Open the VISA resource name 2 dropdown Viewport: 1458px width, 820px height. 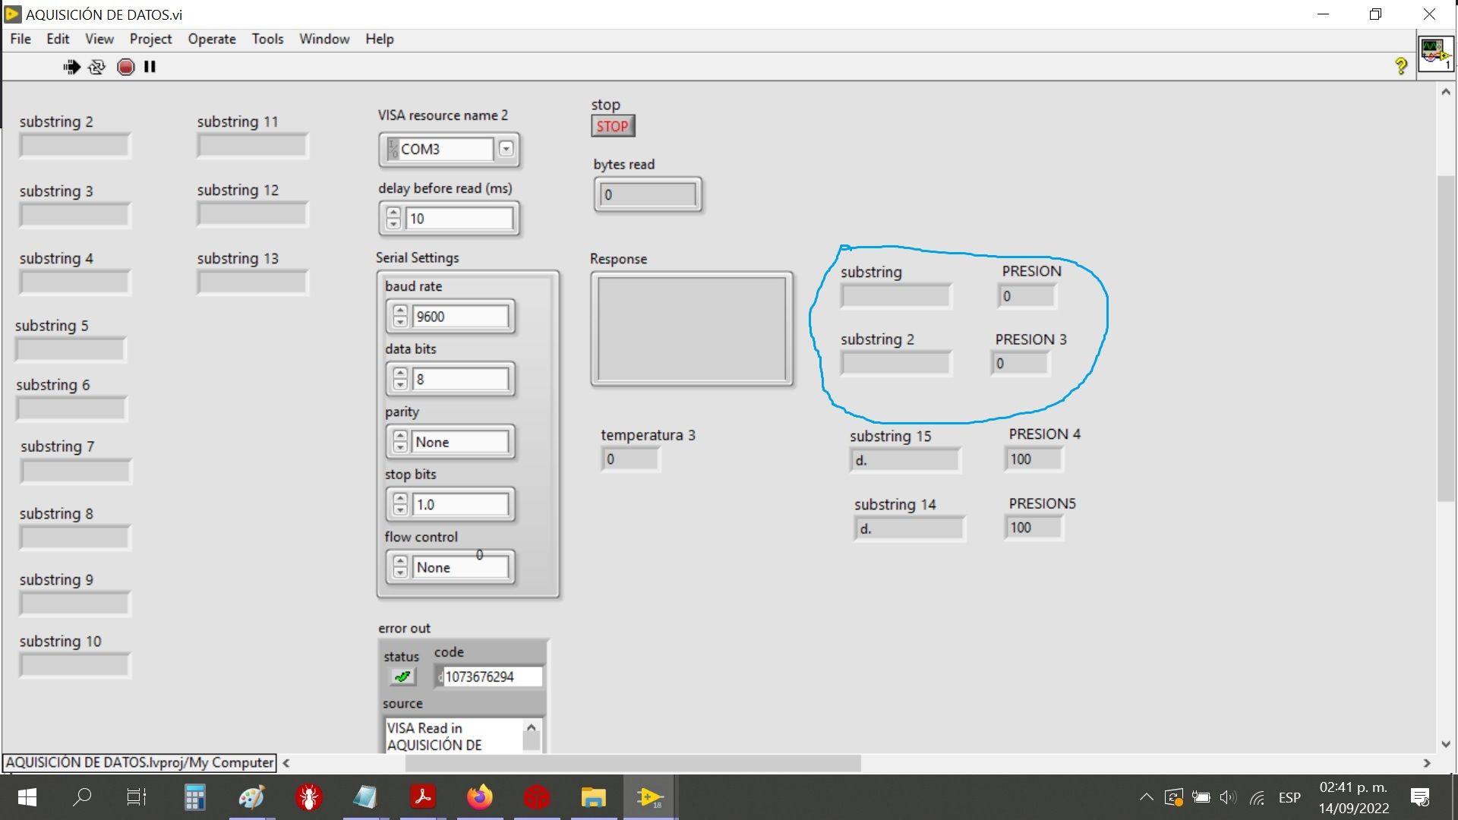coord(506,150)
